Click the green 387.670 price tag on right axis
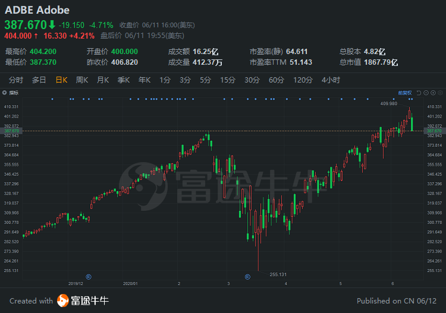 [434, 131]
